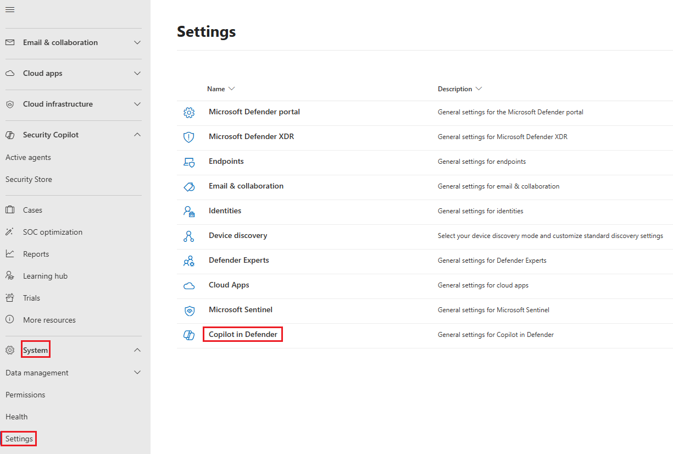The image size is (673, 454).
Task: Collapse the Security Copilot section chevron
Action: click(137, 135)
